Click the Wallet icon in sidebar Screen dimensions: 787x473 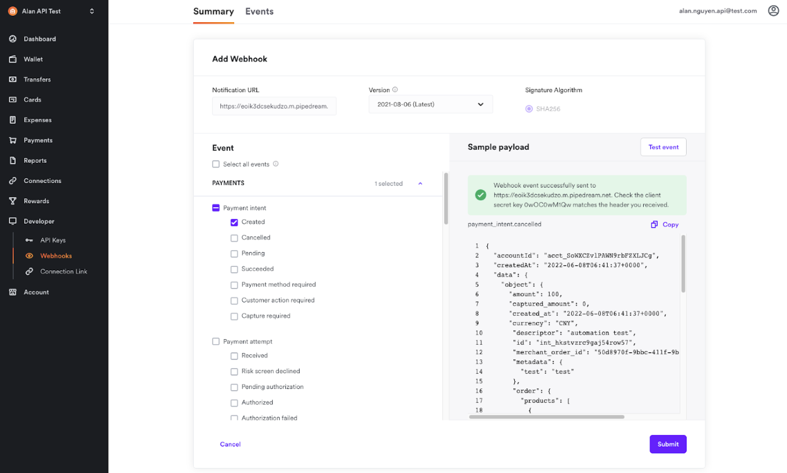13,59
